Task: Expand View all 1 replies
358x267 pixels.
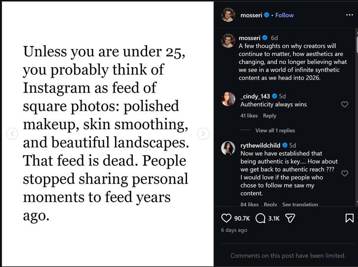Action: click(275, 131)
